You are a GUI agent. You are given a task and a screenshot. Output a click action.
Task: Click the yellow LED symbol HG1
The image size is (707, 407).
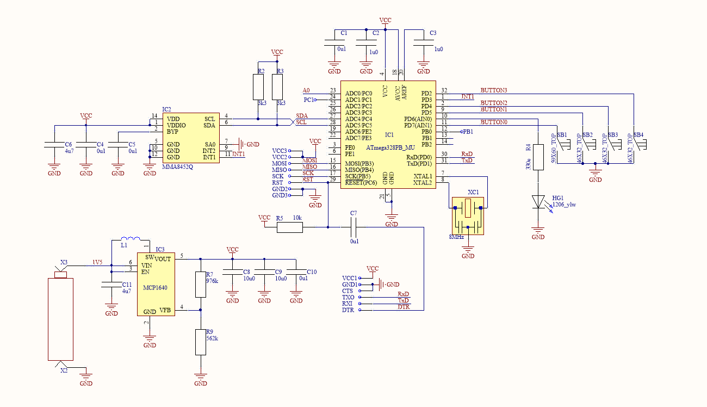[x=539, y=201]
